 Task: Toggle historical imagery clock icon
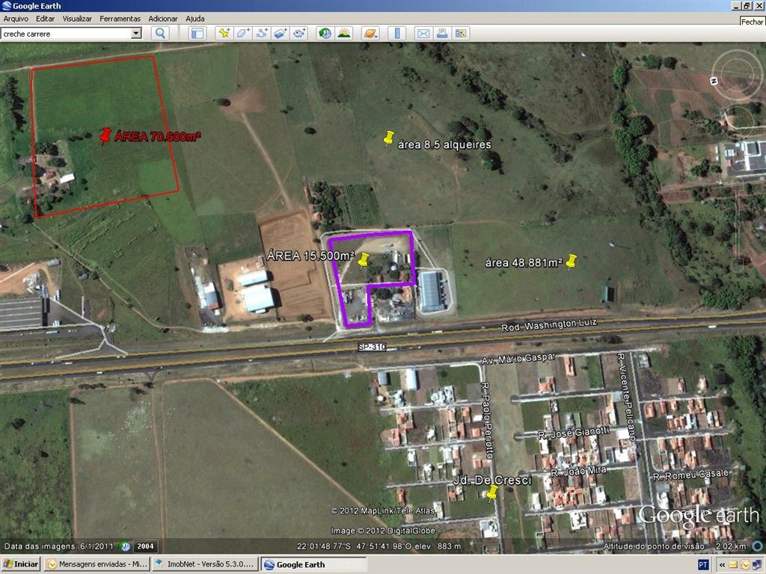(x=325, y=33)
